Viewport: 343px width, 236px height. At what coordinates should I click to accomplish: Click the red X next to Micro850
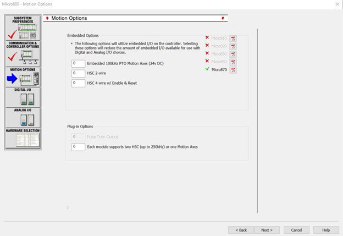207,61
